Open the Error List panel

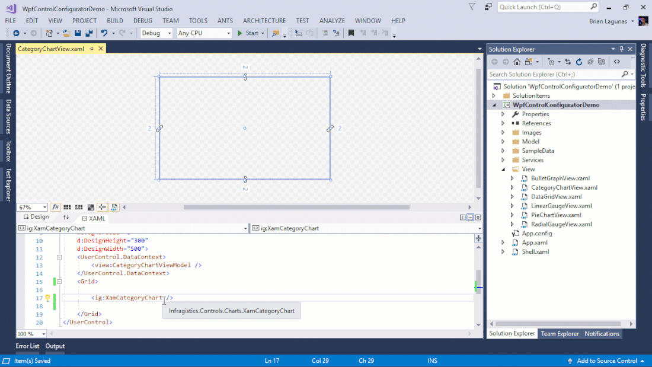(27, 346)
